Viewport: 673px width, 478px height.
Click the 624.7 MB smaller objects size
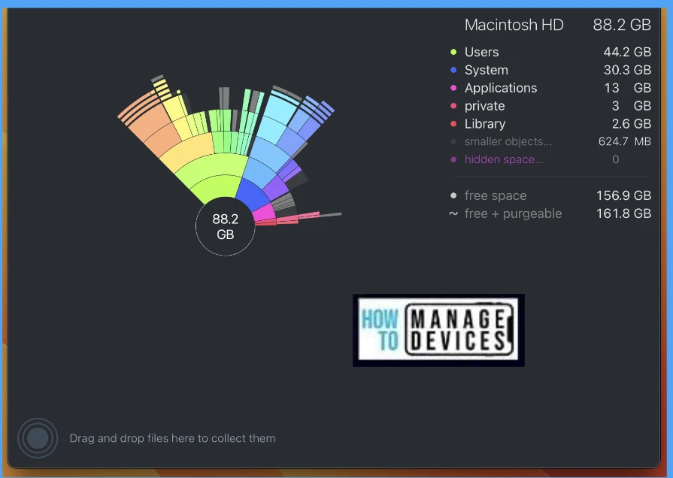tap(625, 141)
